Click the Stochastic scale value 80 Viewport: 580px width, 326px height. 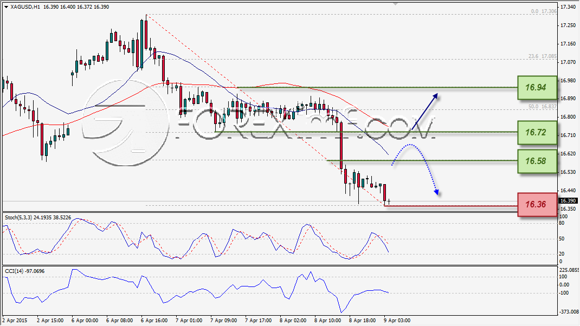coord(562,223)
